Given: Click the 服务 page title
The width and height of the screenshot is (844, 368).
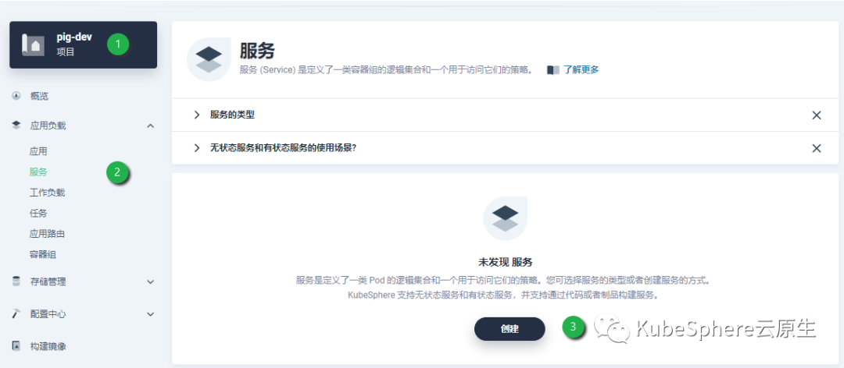Looking at the screenshot, I should click(x=257, y=51).
